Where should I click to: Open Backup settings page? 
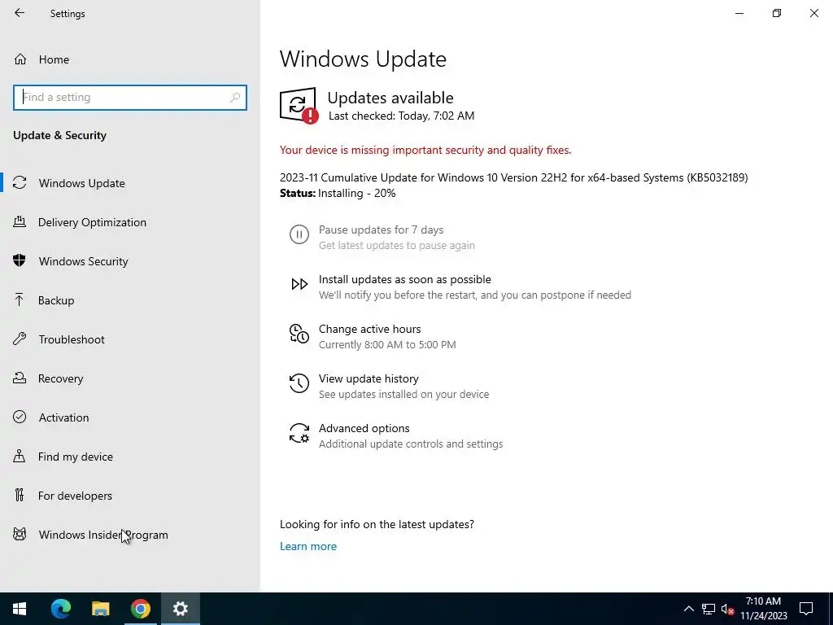56,300
